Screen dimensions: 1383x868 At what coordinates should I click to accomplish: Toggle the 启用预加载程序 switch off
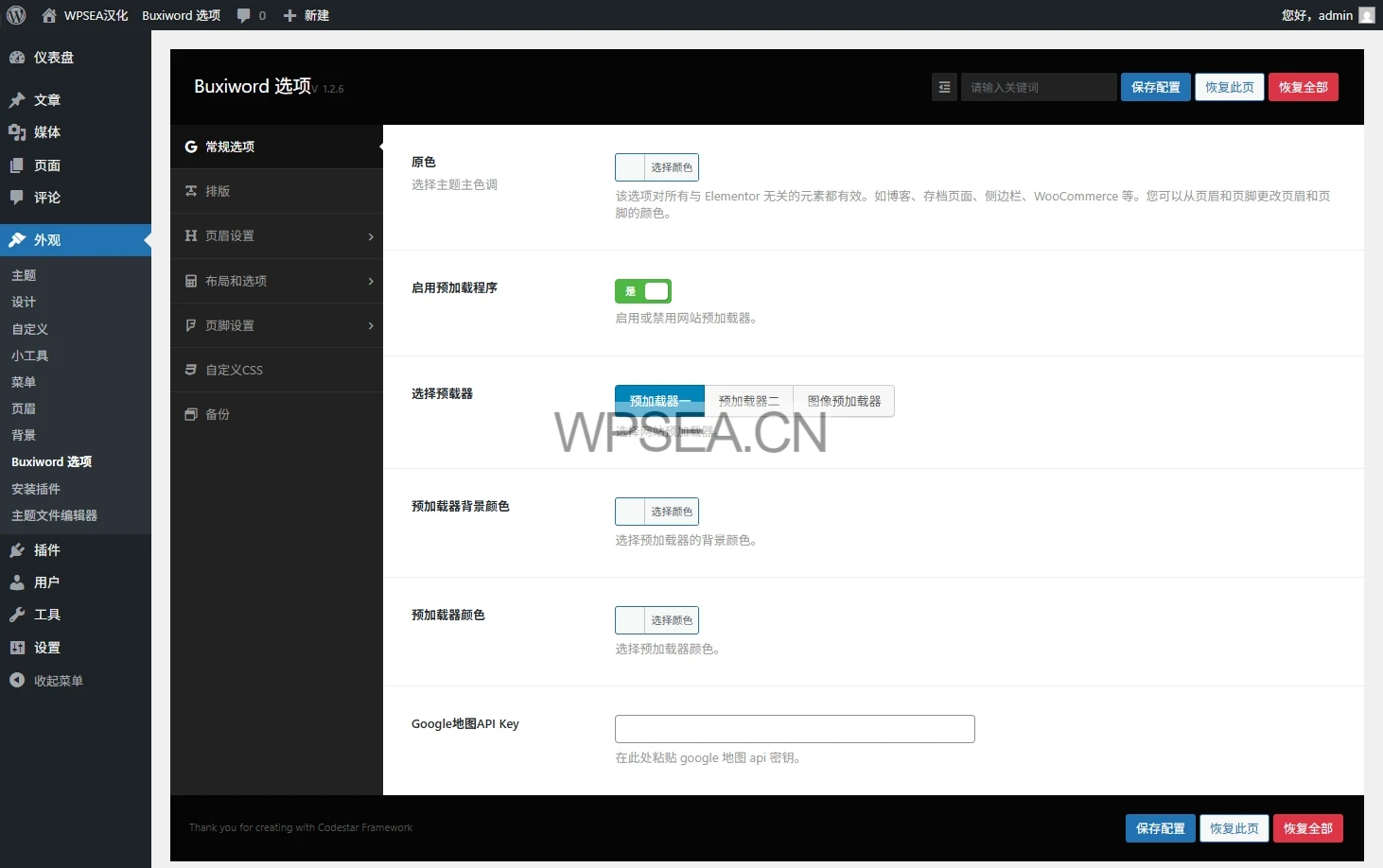643,291
